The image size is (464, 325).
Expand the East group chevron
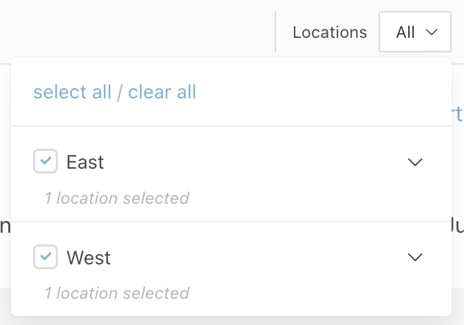point(415,162)
